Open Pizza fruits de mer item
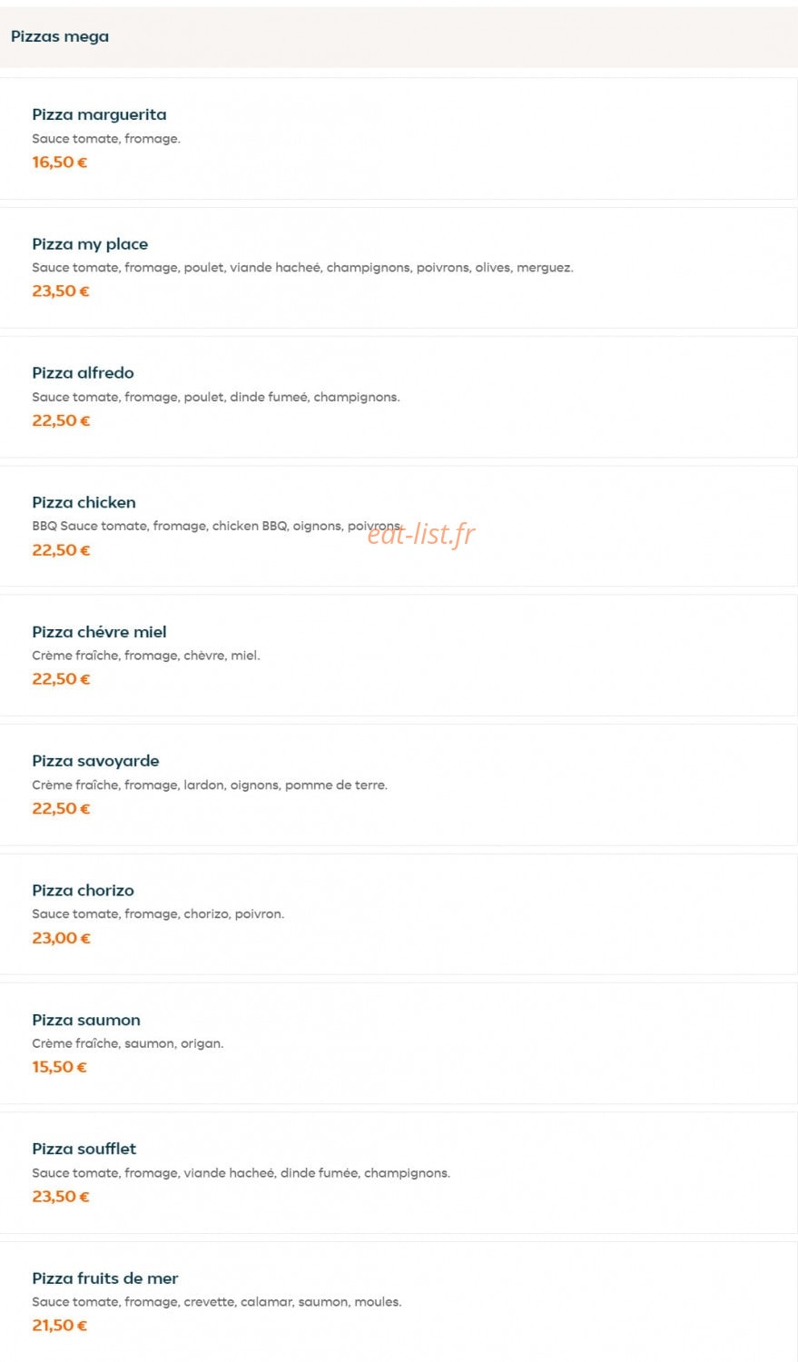Viewport: 798px width, 1362px height. [x=399, y=1302]
